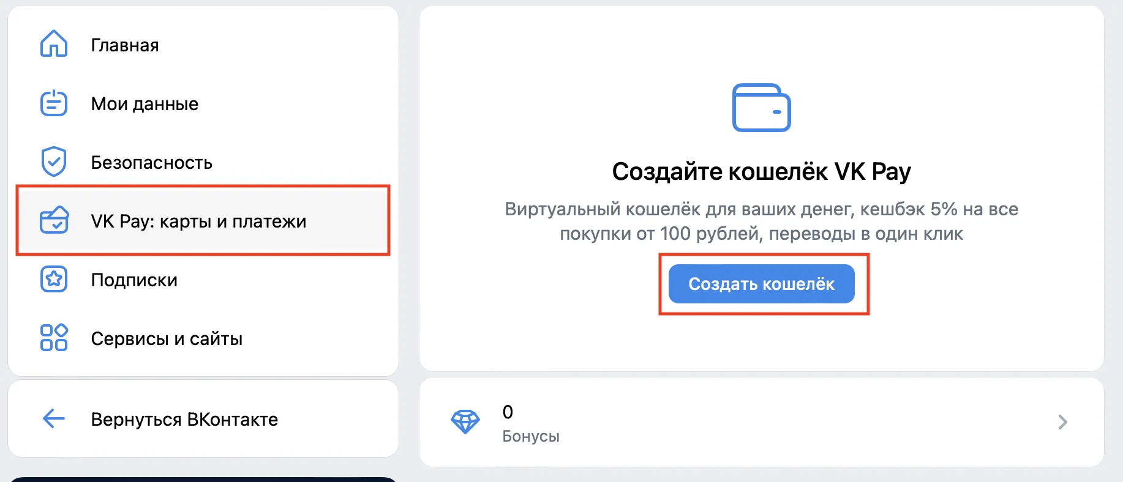Click the home icon beside Главная

click(54, 44)
